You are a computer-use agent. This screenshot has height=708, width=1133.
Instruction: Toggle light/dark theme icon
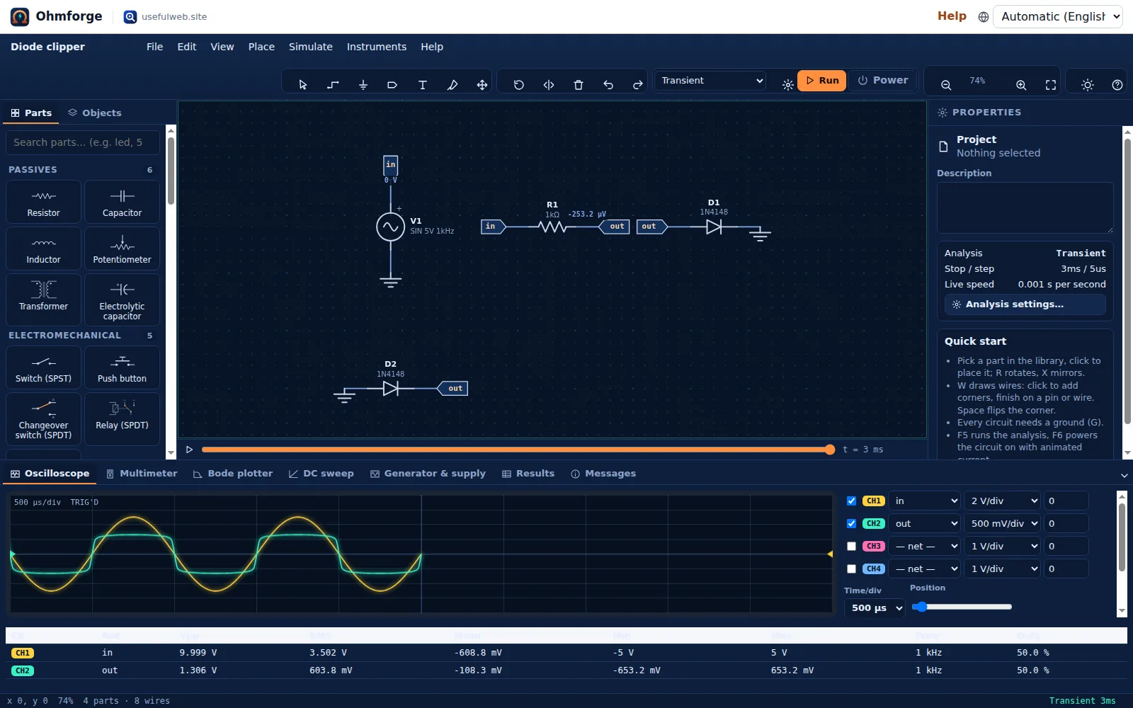[x=1088, y=85]
